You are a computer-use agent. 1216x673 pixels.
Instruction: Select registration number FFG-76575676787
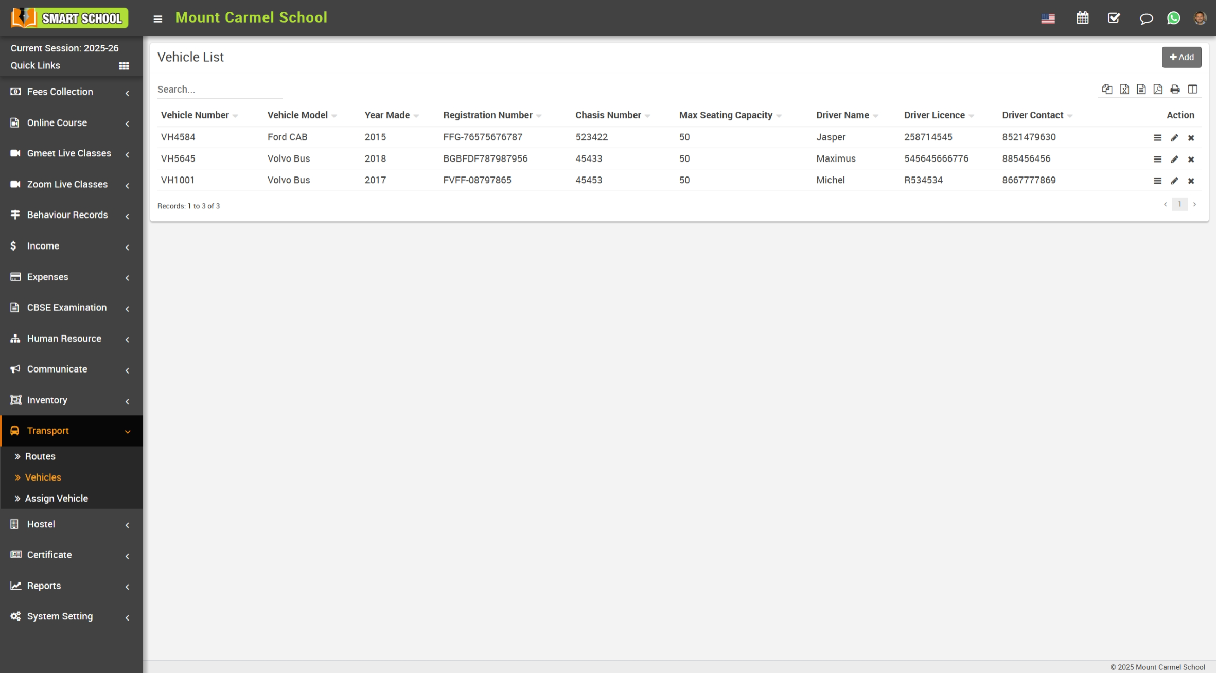point(483,137)
